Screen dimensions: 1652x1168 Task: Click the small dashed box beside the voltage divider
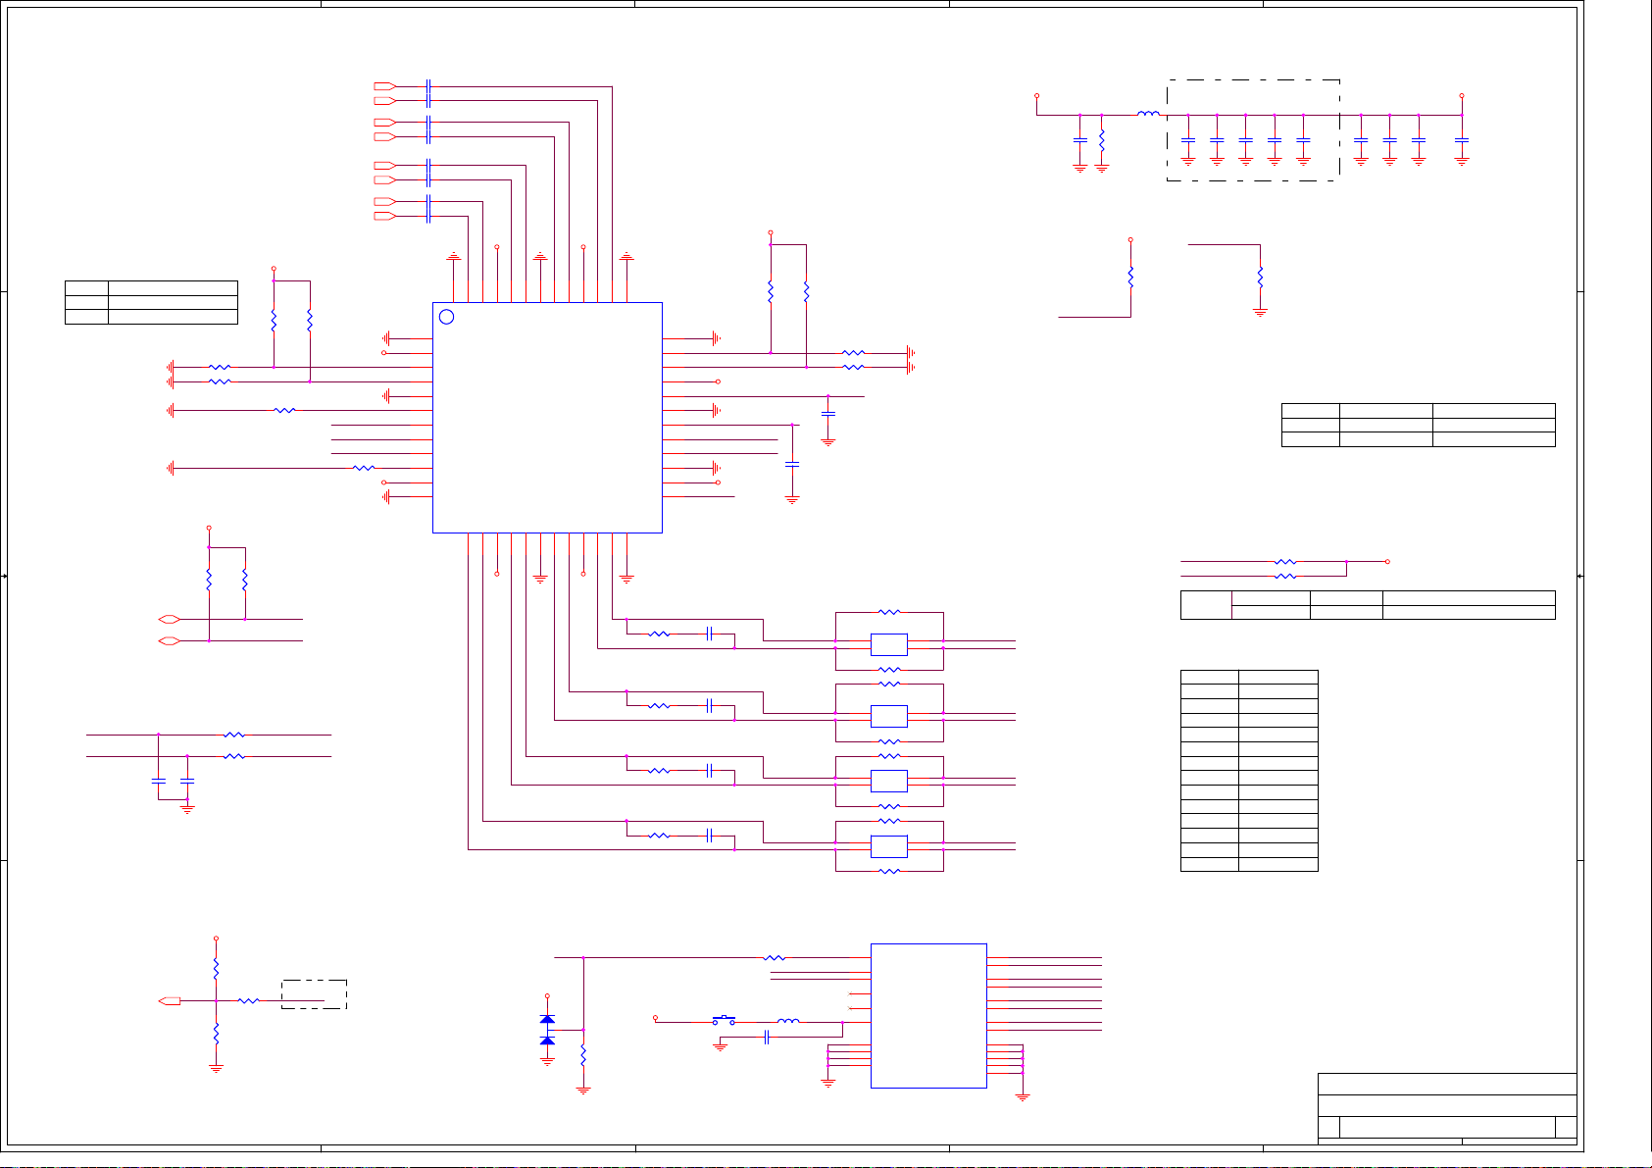click(314, 993)
